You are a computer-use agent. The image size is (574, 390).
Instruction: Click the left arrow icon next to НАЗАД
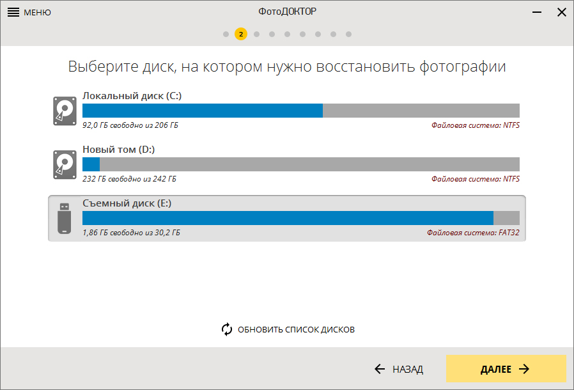pyautogui.click(x=380, y=369)
